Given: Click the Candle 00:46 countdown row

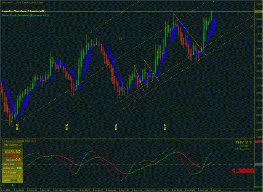Looking at the screenshot, I should click(x=13, y=181).
